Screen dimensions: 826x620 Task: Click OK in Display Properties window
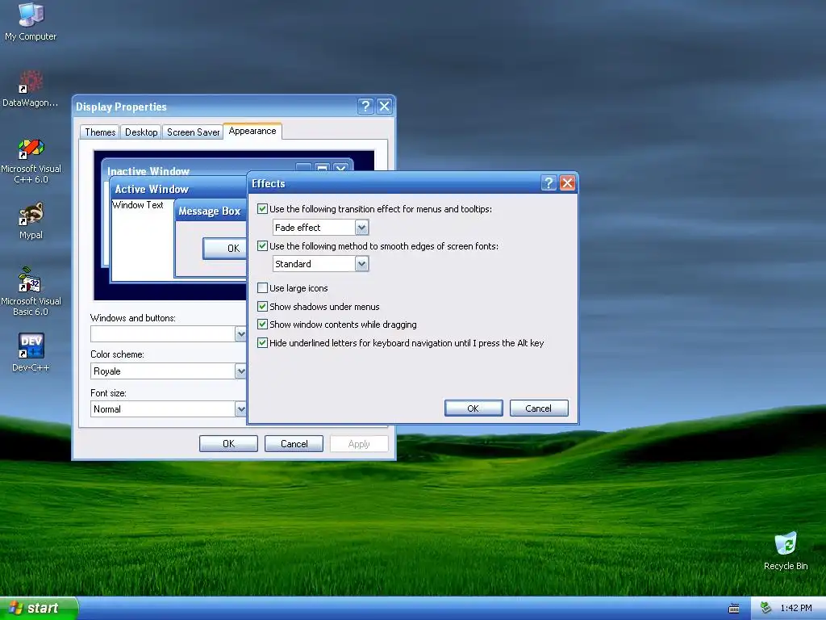tap(228, 444)
